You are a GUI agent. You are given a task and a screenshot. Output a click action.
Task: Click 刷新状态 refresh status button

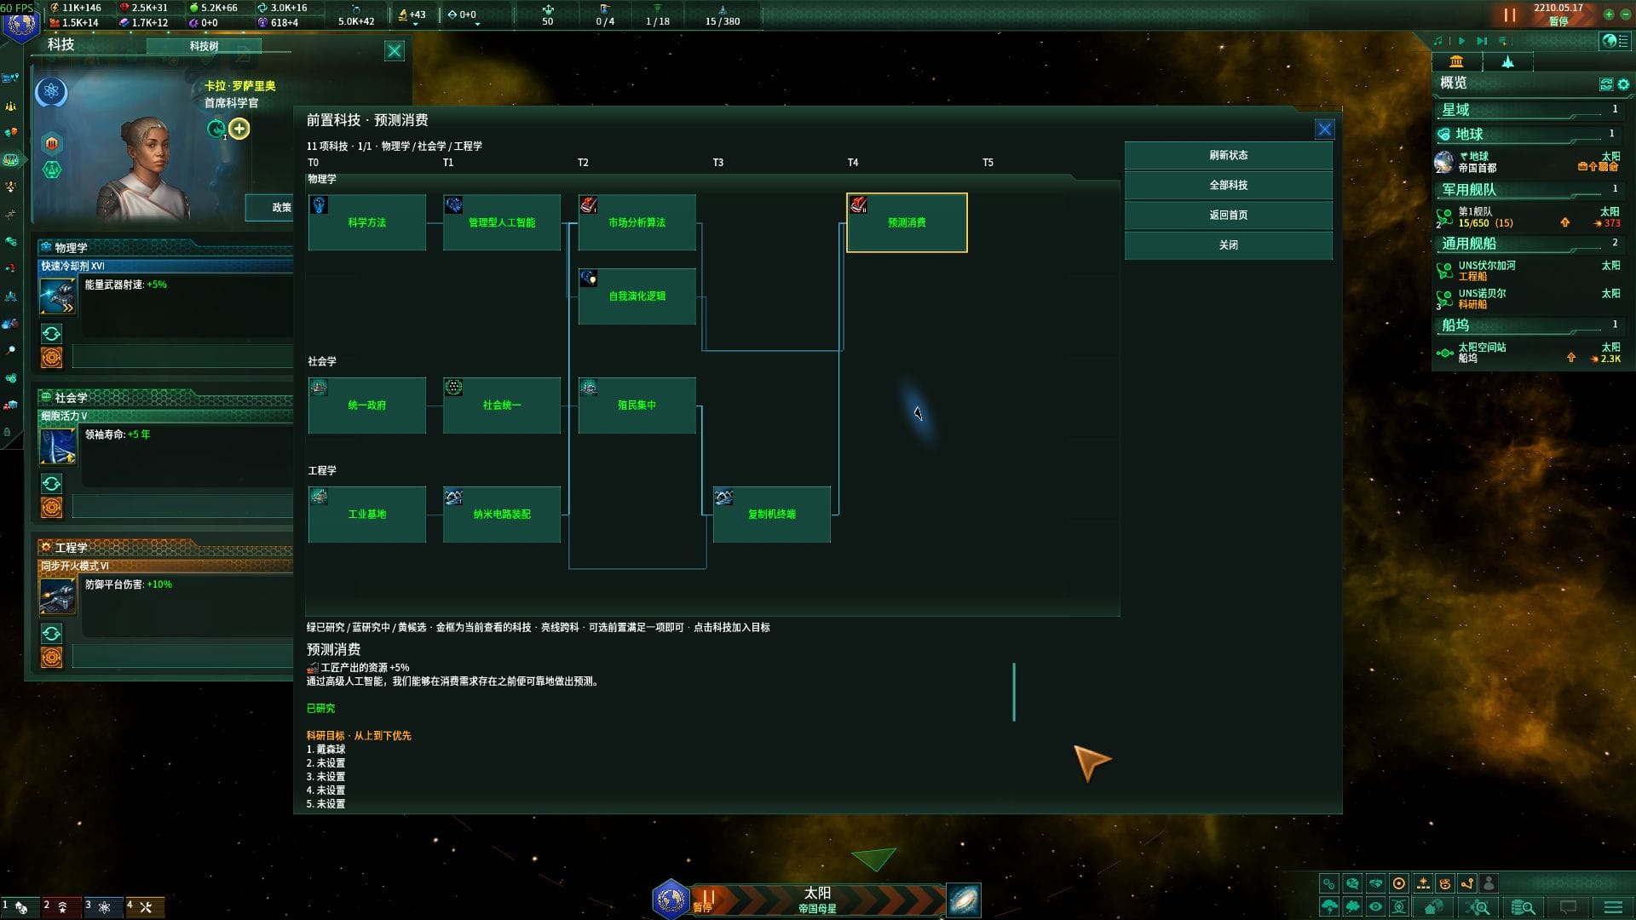coord(1228,155)
